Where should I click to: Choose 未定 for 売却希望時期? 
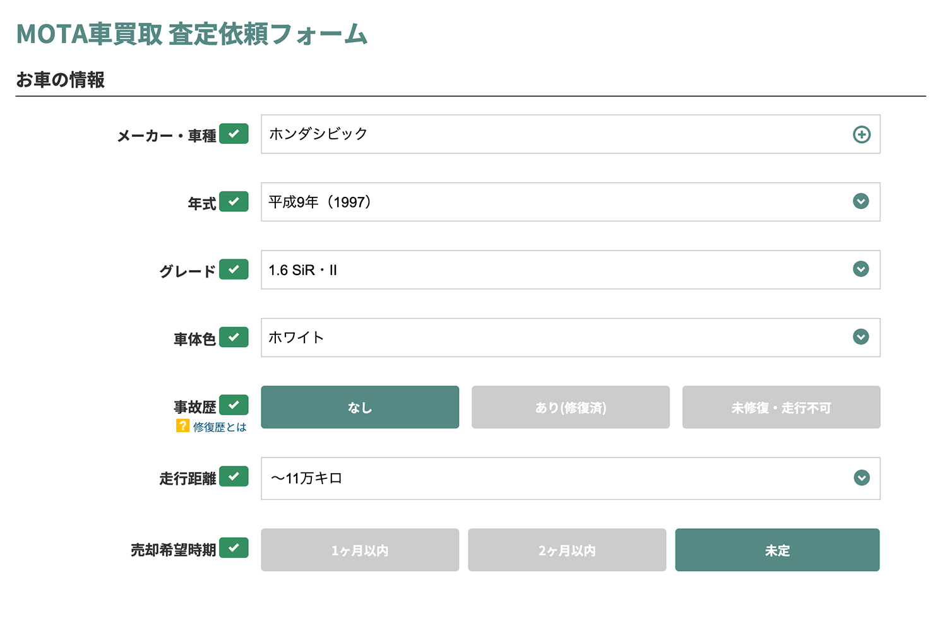777,550
